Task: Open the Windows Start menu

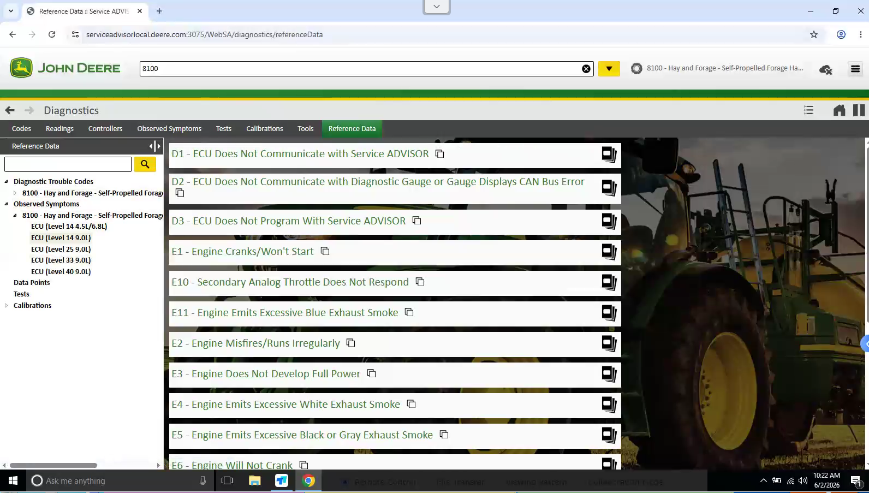Action: 13,481
